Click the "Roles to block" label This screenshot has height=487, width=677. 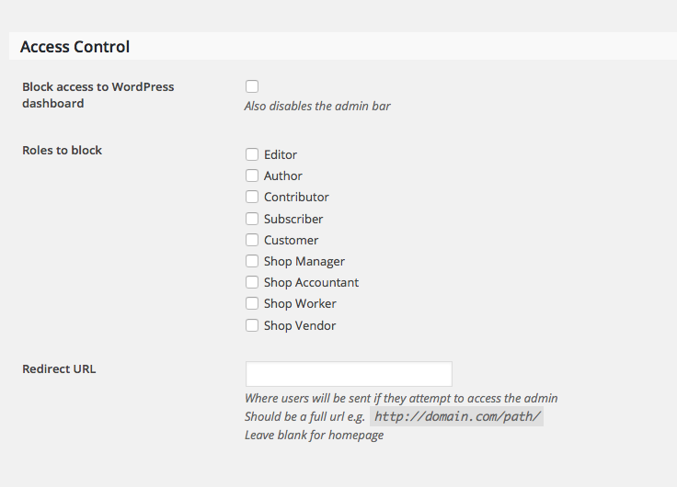pos(62,150)
